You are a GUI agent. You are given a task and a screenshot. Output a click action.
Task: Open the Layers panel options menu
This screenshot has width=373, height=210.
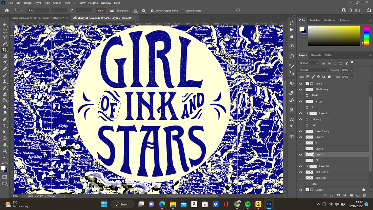click(x=370, y=55)
